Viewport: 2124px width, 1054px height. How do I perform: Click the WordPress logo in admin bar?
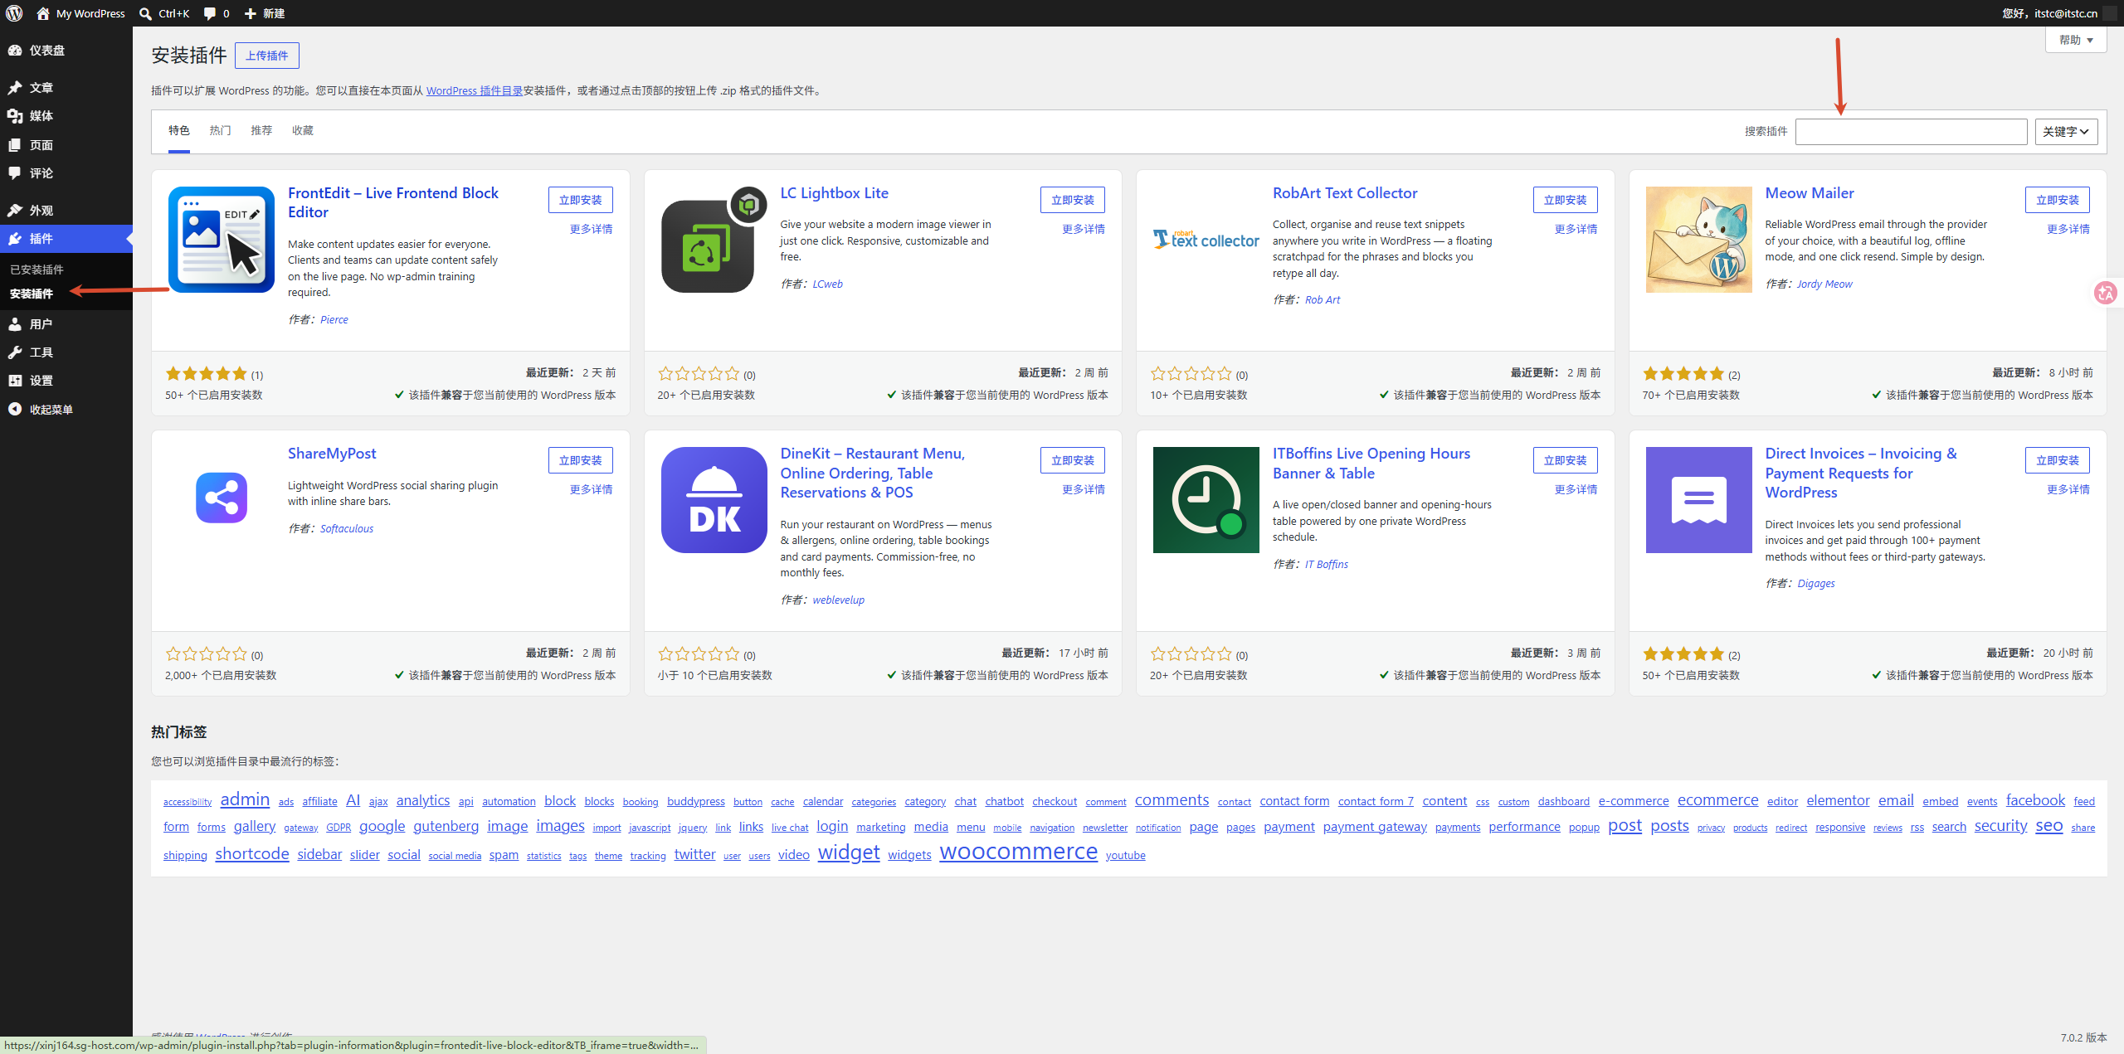tap(14, 13)
